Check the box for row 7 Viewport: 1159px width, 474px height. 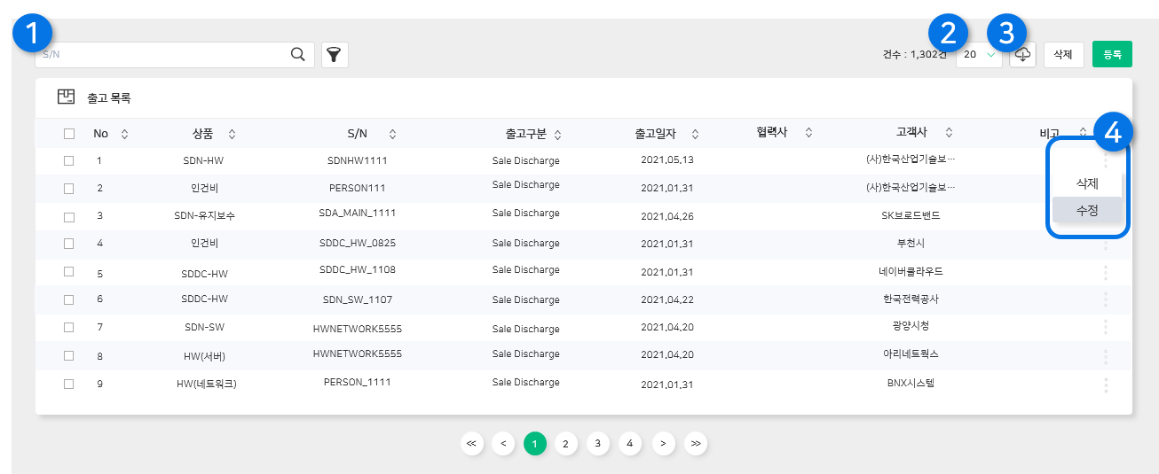(x=69, y=327)
